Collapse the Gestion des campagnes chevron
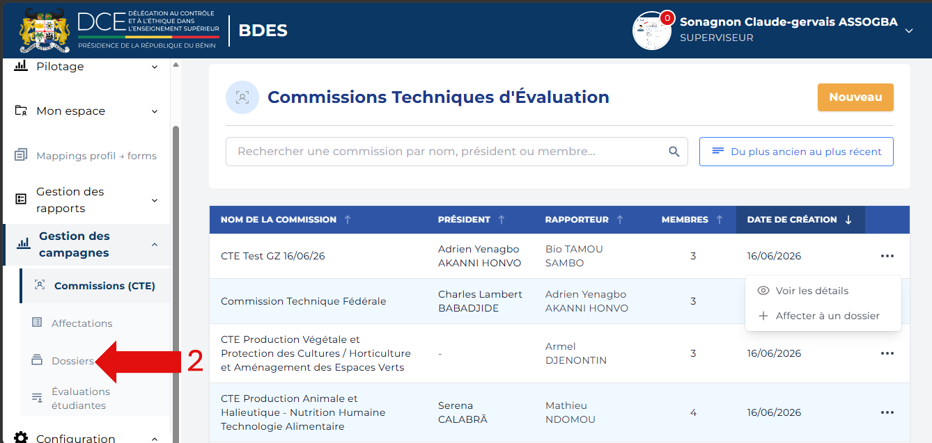Viewport: 932px width, 443px height. [x=155, y=245]
